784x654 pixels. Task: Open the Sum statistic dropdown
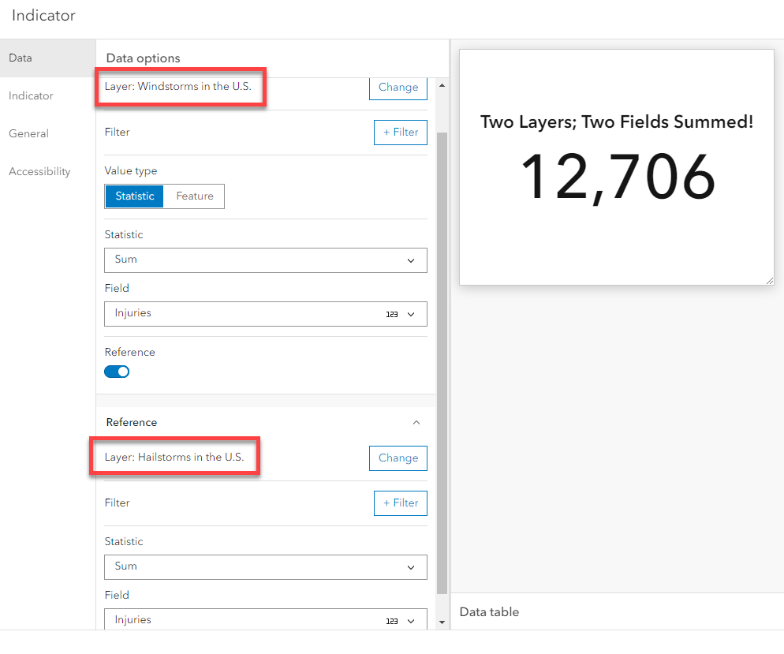click(266, 260)
